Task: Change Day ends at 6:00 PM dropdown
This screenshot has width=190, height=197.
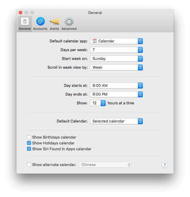Action: click(x=117, y=94)
